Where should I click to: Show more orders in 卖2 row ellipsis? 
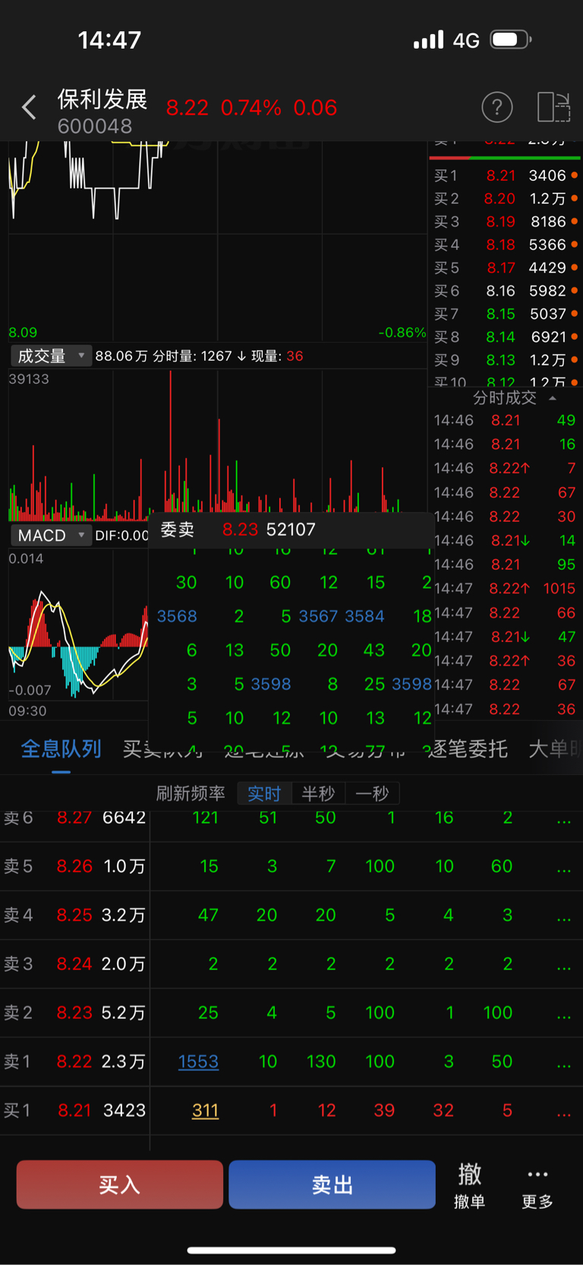coord(563,1016)
